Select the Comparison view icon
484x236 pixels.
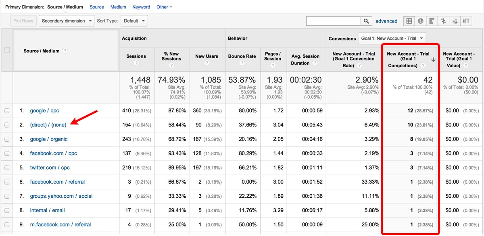coord(443,21)
